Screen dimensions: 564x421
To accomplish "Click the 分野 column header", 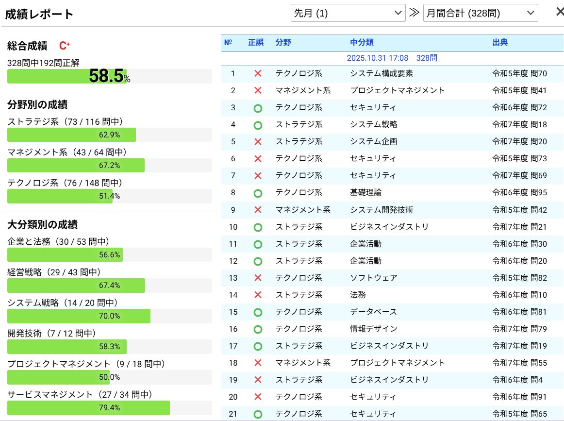I will pos(283,43).
